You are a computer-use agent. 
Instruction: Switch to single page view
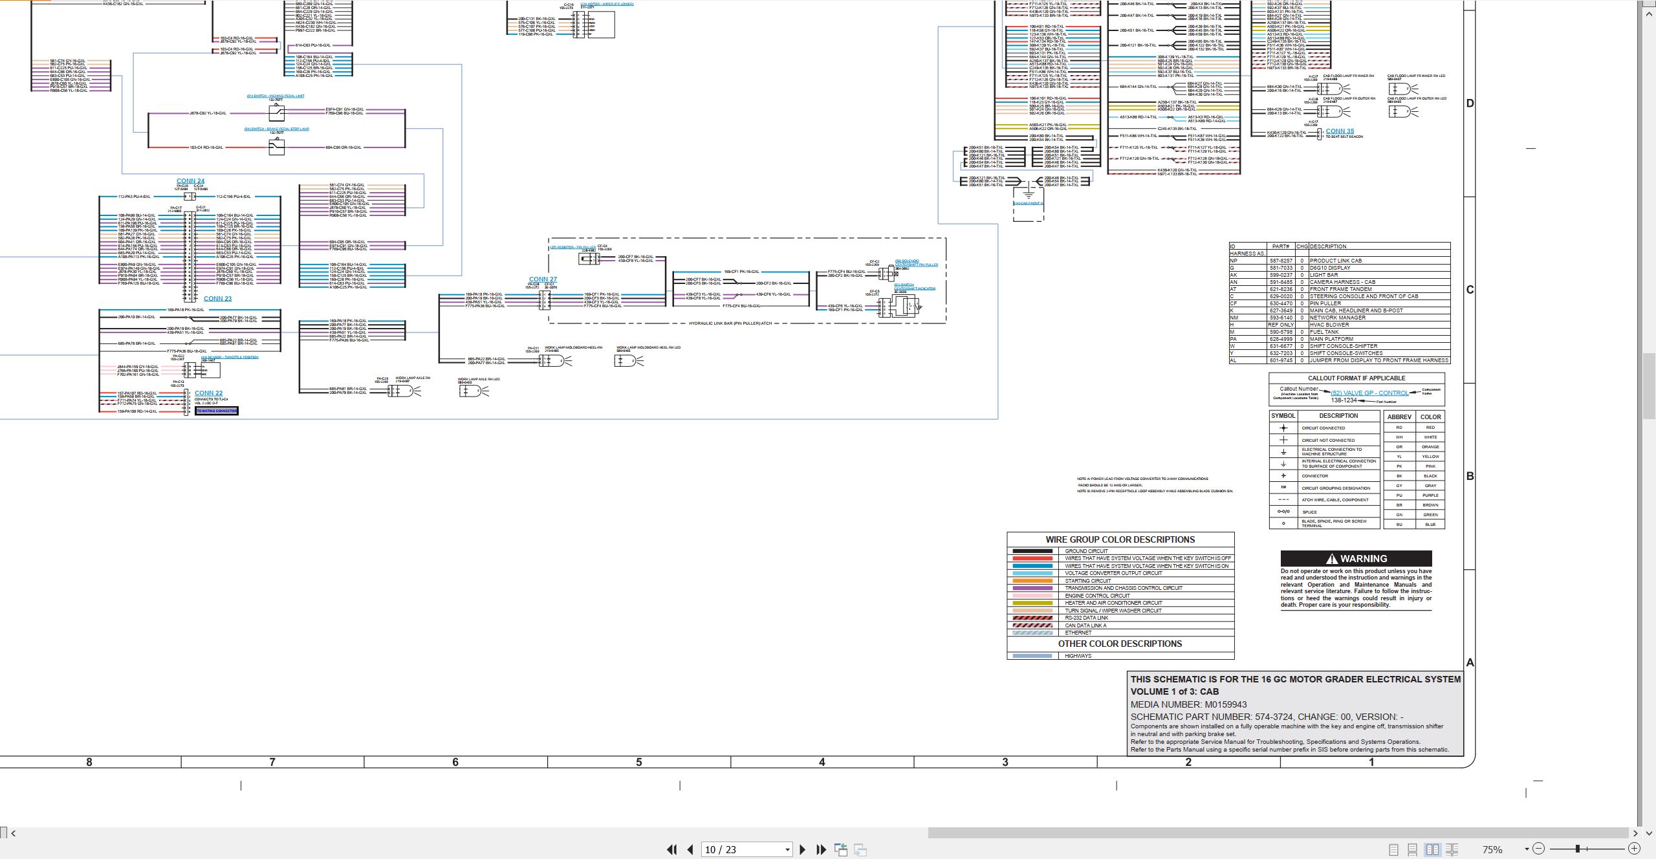[x=1393, y=849]
